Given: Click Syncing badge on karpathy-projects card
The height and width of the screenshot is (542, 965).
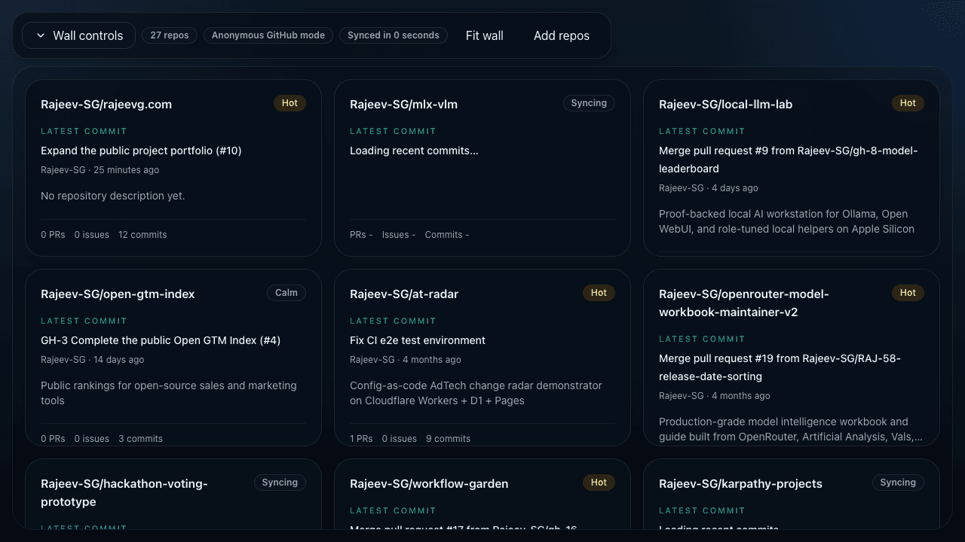Looking at the screenshot, I should 898,483.
